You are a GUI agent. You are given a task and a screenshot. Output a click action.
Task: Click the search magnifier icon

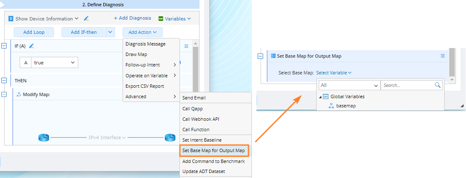coord(438,85)
